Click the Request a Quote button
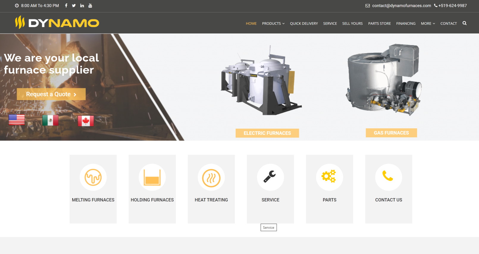Image resolution: width=479 pixels, height=254 pixels. (51, 94)
